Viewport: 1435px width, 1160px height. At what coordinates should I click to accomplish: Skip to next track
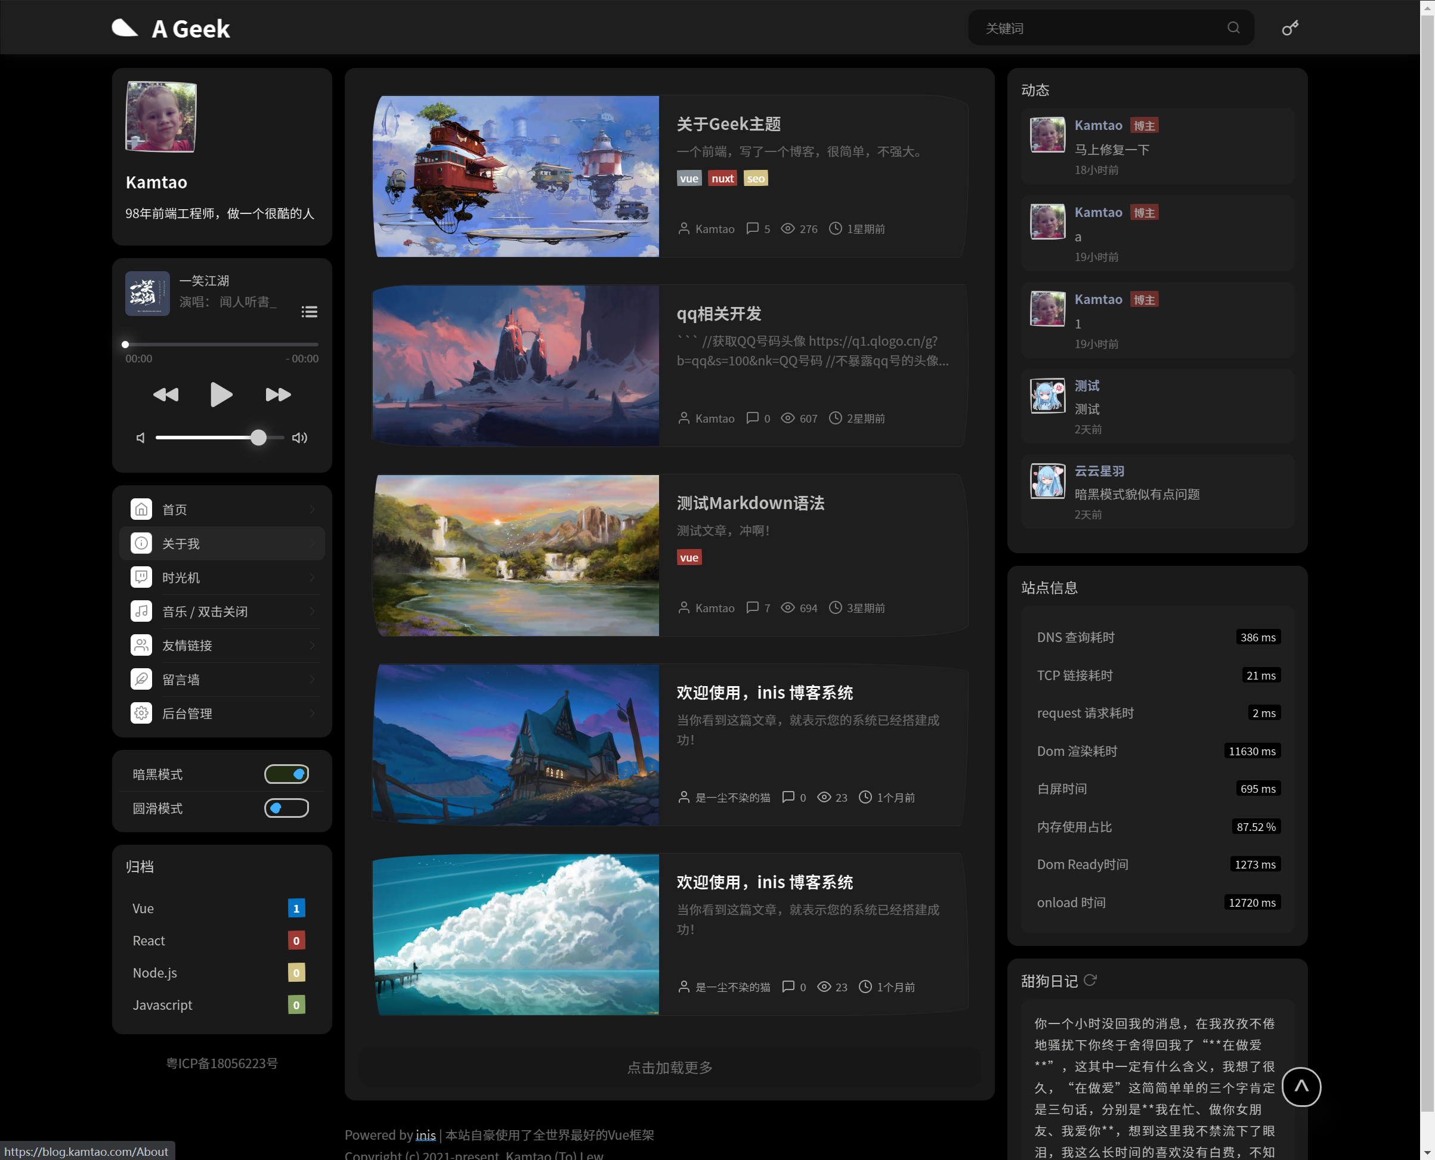[x=277, y=394]
